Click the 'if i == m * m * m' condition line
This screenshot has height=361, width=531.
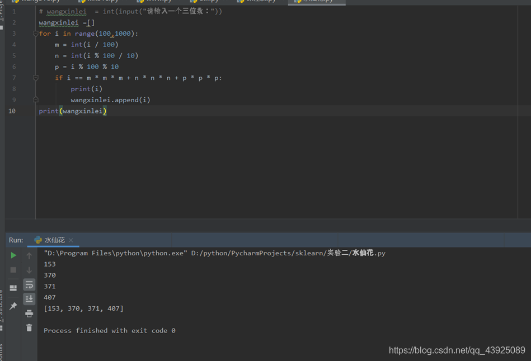click(x=138, y=78)
